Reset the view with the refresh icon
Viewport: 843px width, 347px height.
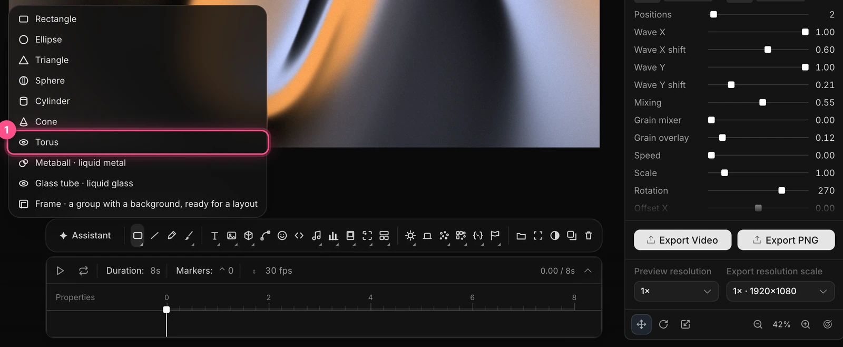(663, 324)
